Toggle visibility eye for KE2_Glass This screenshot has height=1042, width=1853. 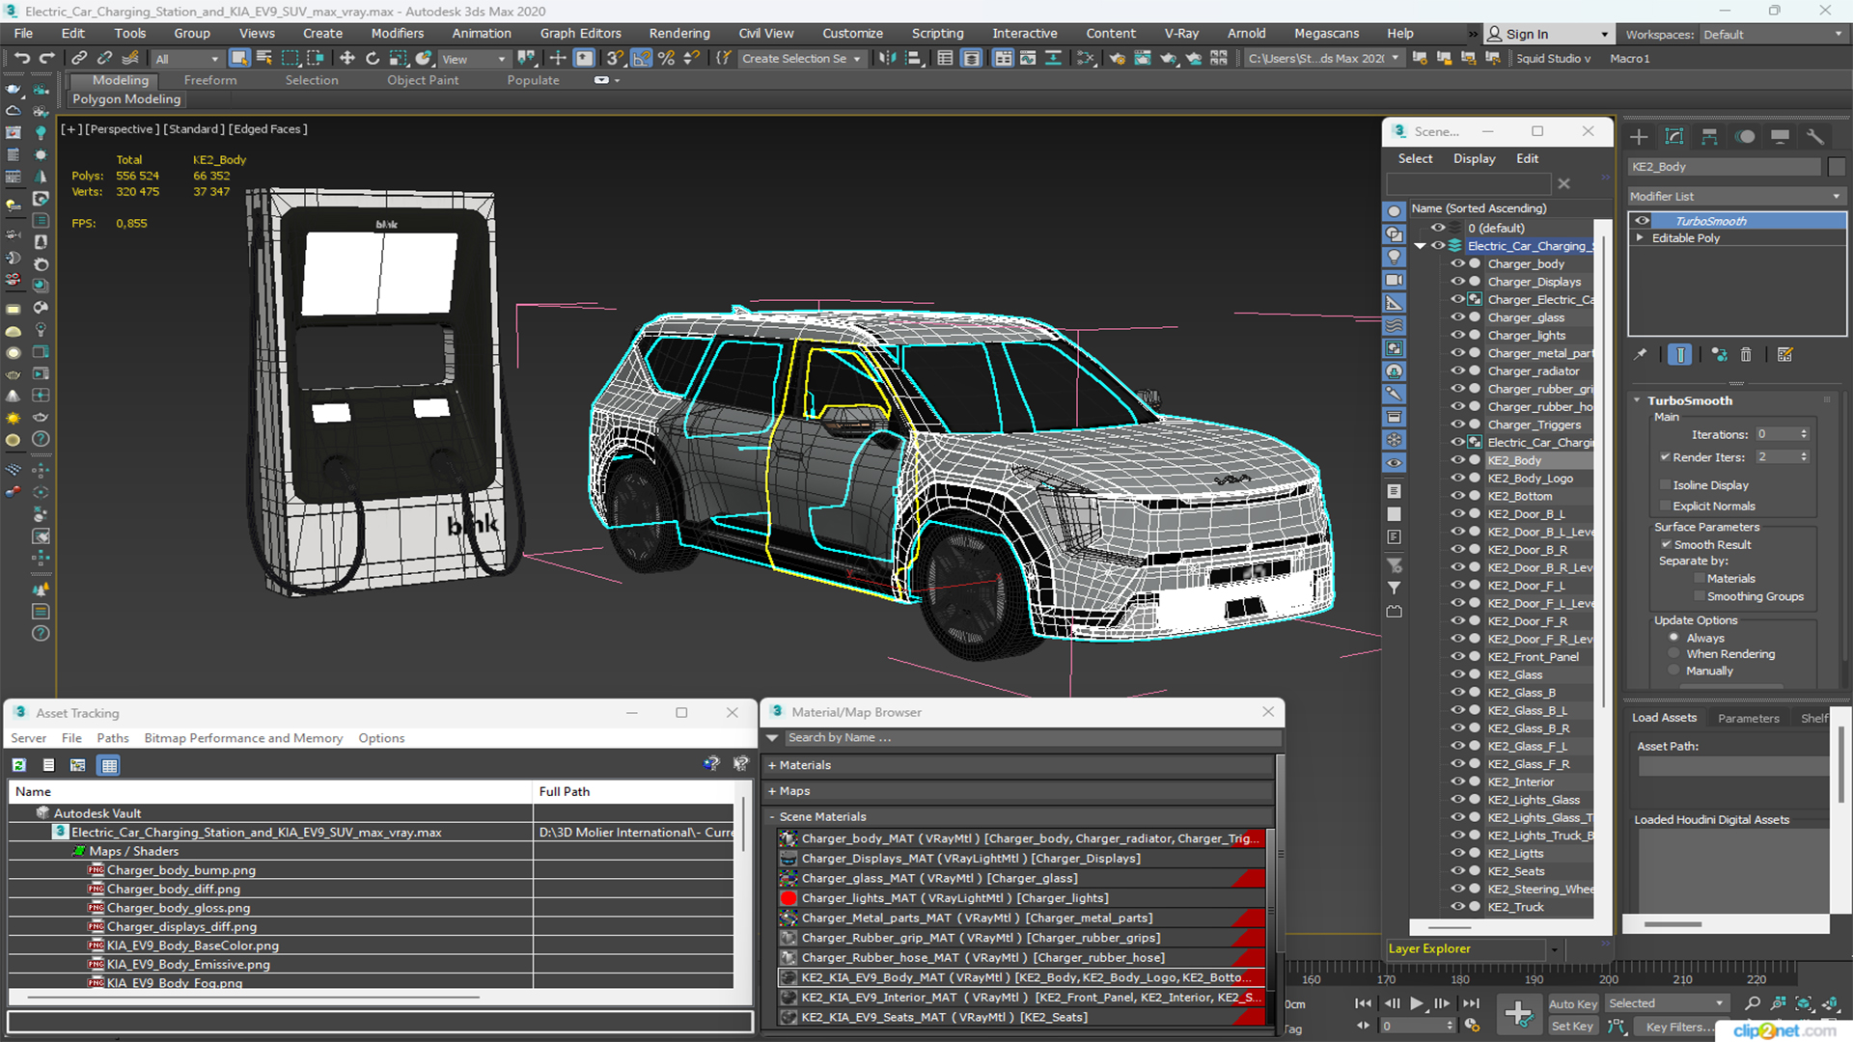pos(1457,674)
